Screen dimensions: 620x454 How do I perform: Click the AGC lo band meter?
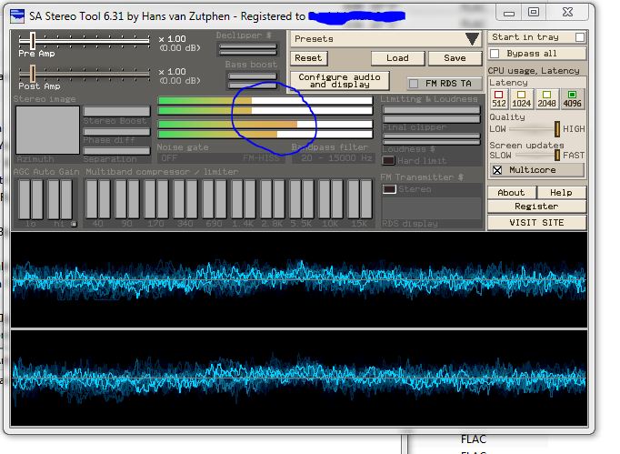coord(31,198)
